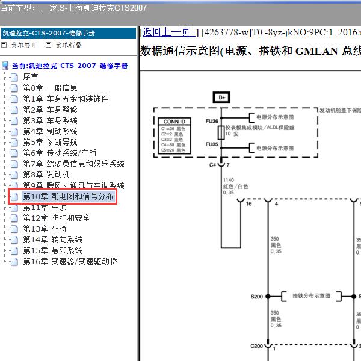This screenshot has height=361, width=361.
Task: Click diagram title 数据通信示意图
Action: [x=250, y=51]
